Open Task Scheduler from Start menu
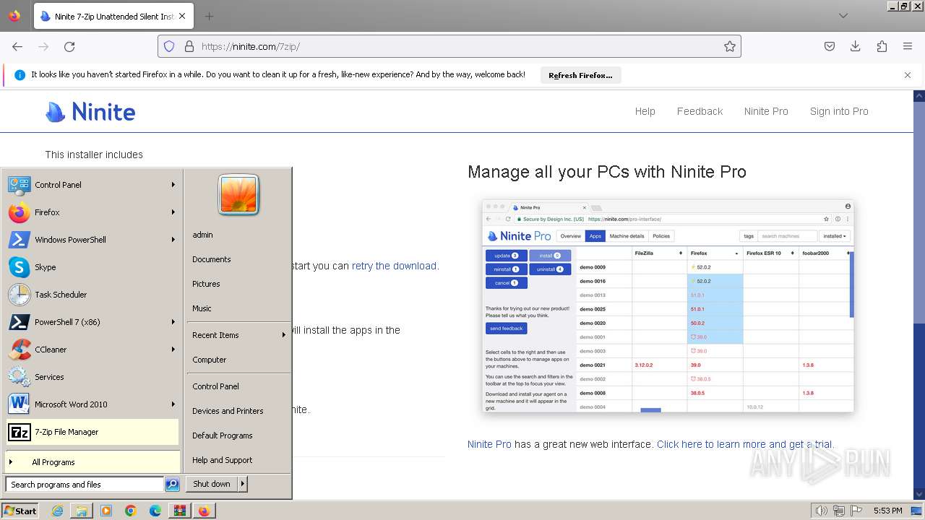The image size is (925, 520). tap(92, 295)
